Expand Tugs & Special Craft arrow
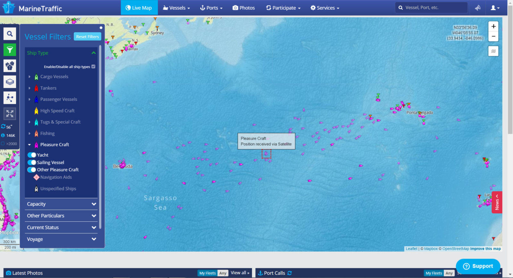 29,122
